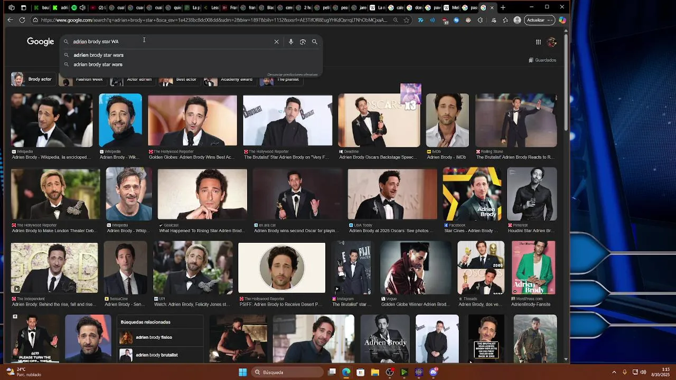Viewport: 676px width, 380px height.
Task: Open Microsoft Store taskbar icon
Action: [x=360, y=372]
